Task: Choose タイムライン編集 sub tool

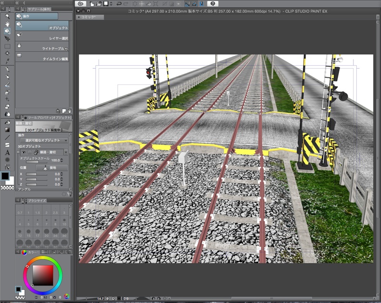Action: [42, 57]
